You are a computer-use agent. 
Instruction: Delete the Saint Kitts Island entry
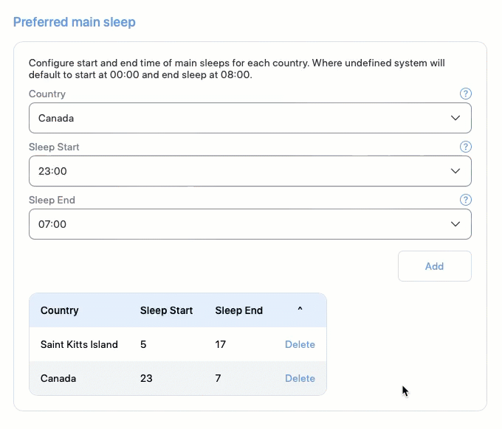(x=300, y=344)
